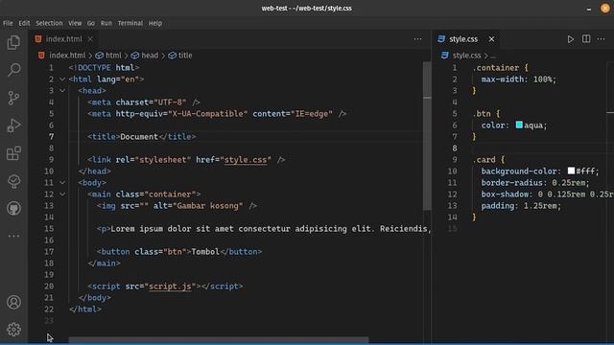Show additional views ellipsis in activity bar
Screen dimensions: 614x345
coord(13,236)
